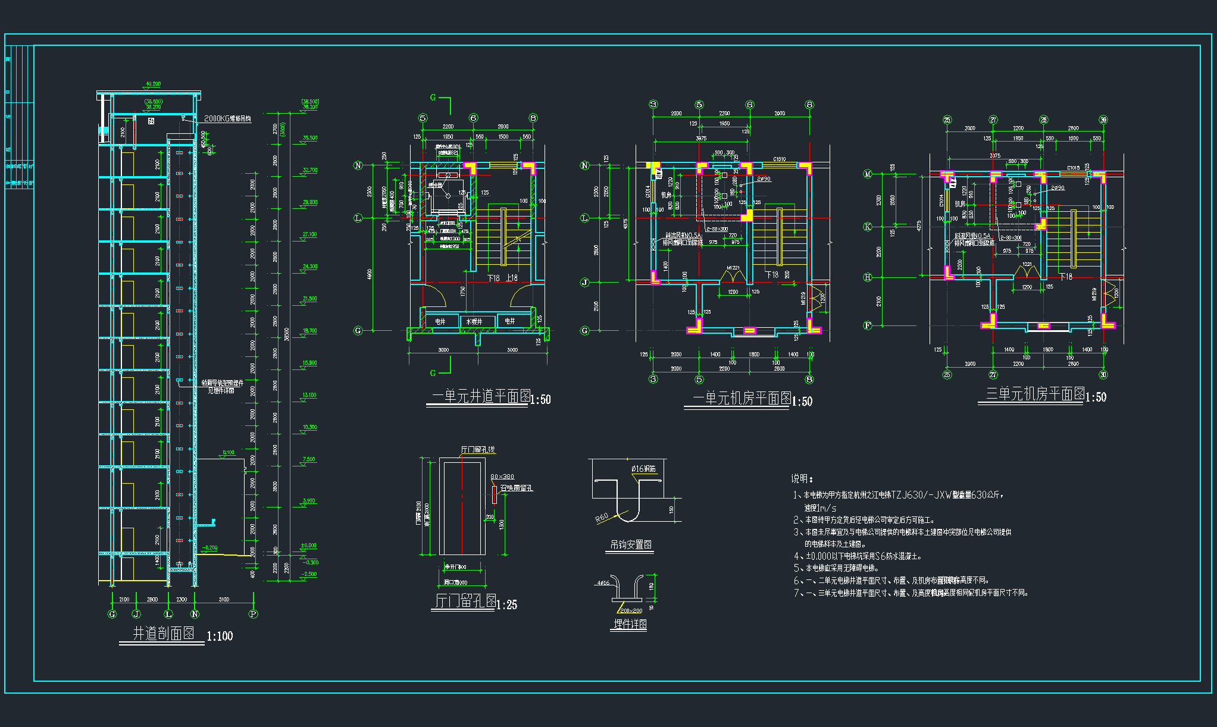Select the -2.500 pit elevation marker
The width and height of the screenshot is (1217, 727).
click(x=310, y=574)
